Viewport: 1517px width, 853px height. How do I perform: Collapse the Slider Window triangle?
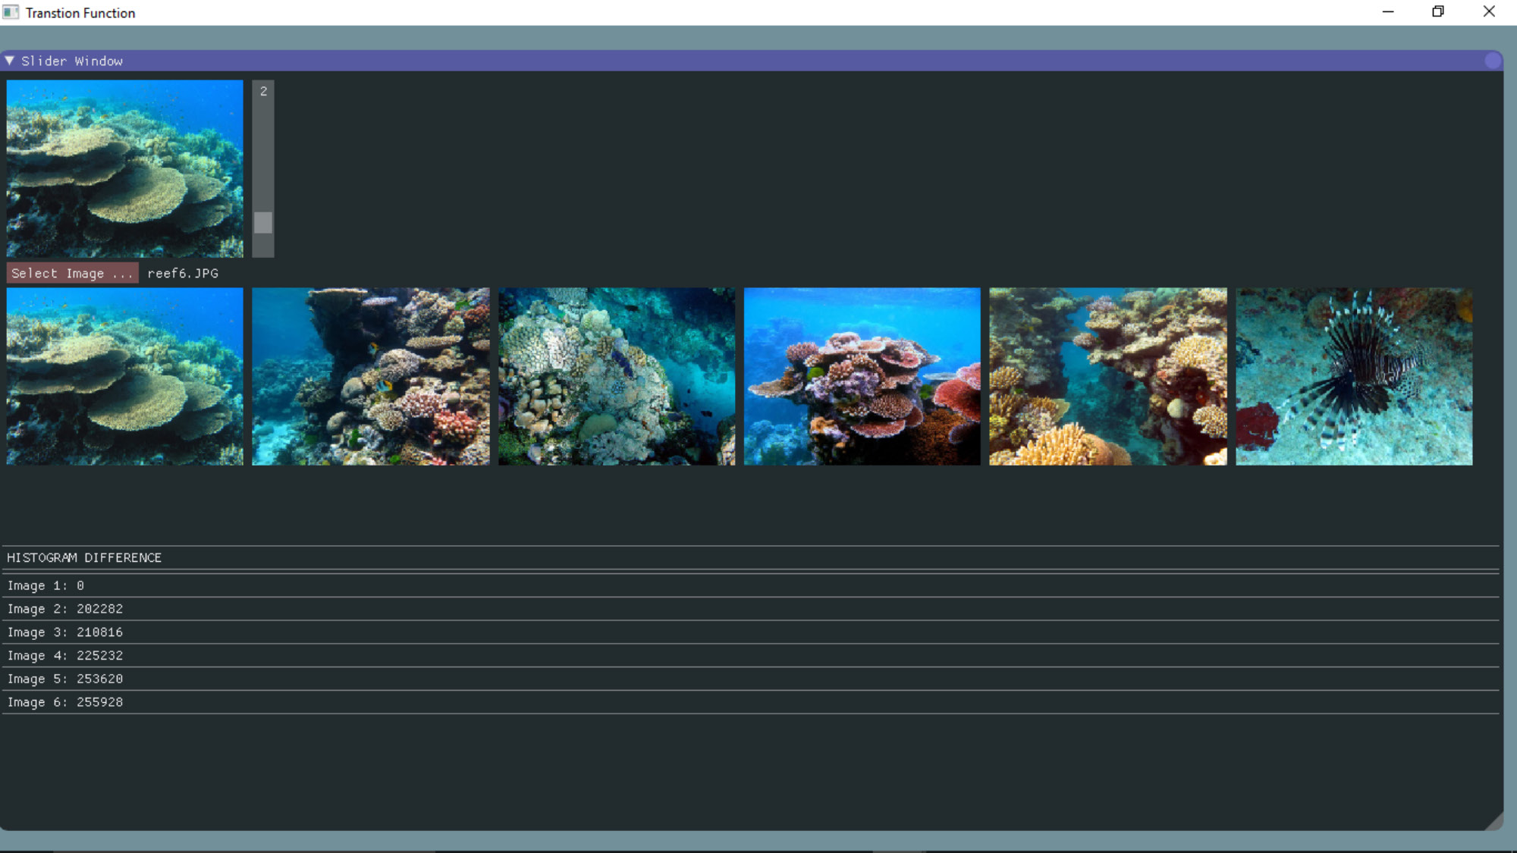(x=9, y=61)
